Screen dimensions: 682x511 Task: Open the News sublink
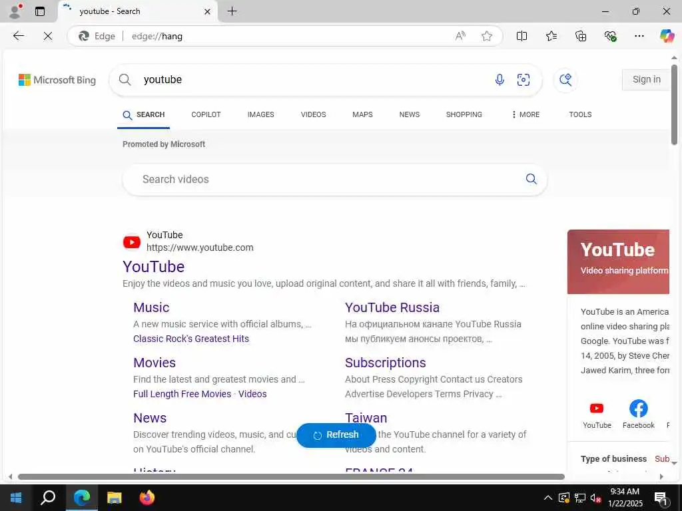tap(150, 418)
